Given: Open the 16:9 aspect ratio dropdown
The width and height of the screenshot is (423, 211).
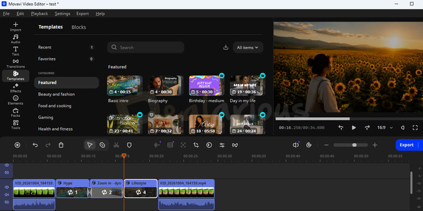Looking at the screenshot, I should coord(385,128).
